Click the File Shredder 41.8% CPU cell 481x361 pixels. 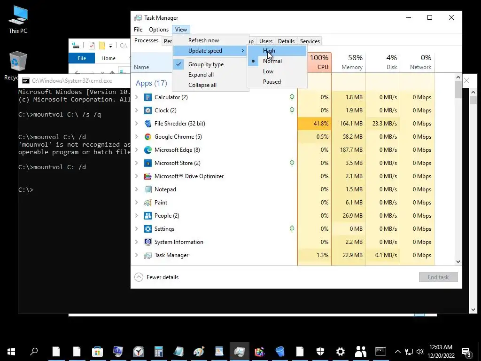click(x=314, y=124)
